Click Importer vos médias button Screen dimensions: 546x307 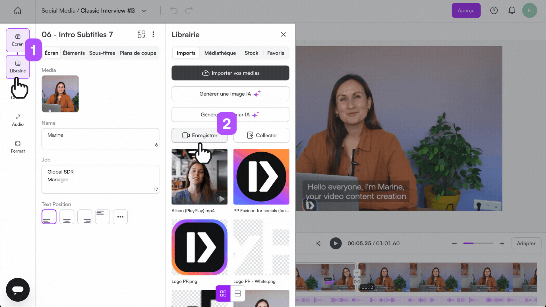pos(230,73)
